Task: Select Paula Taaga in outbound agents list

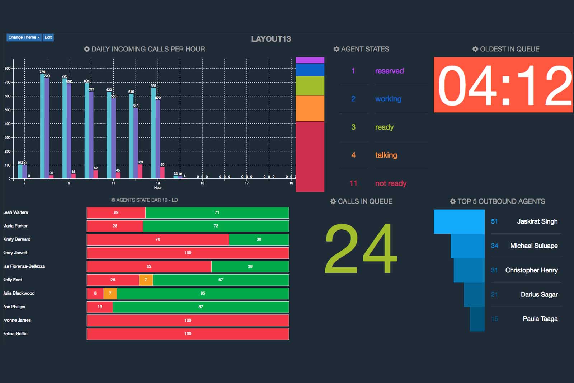Action: pyautogui.click(x=540, y=319)
